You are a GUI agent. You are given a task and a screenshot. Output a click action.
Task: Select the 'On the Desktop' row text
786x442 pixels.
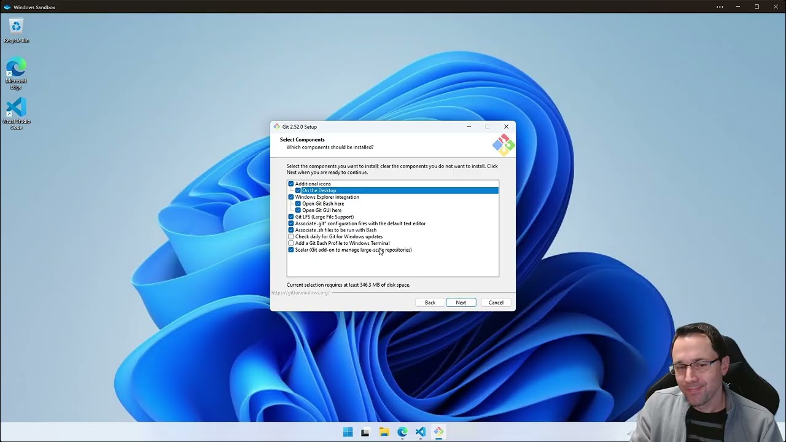pyautogui.click(x=319, y=190)
